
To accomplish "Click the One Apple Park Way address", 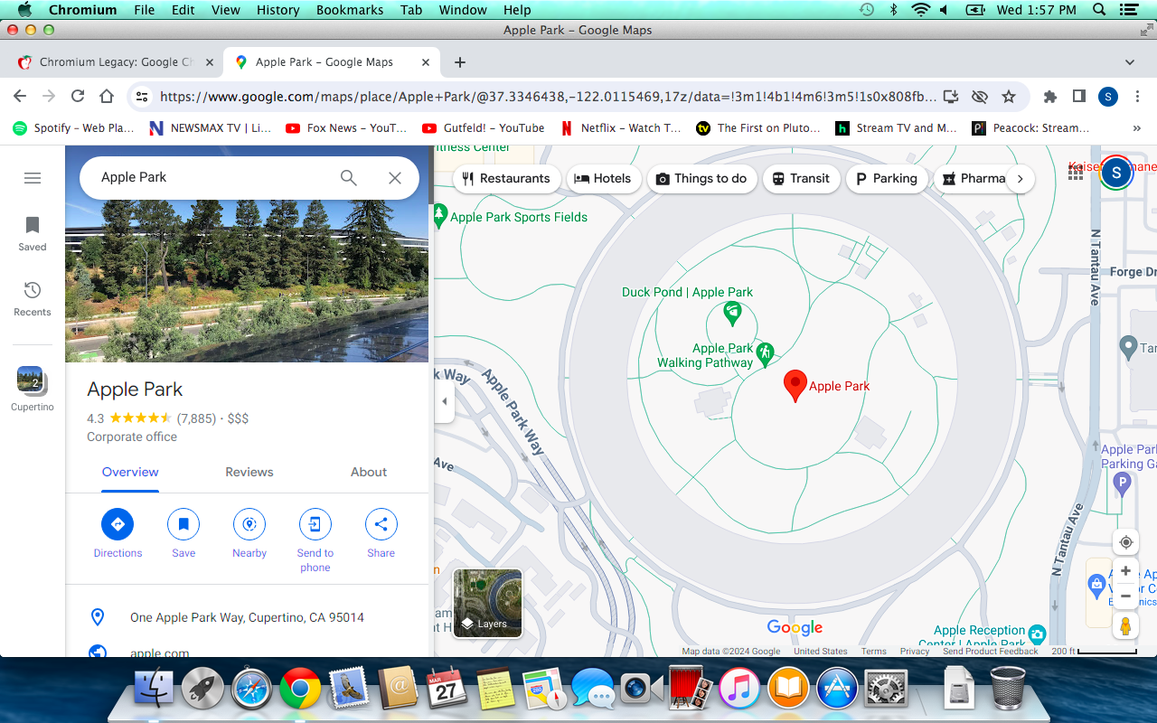I will tap(247, 617).
